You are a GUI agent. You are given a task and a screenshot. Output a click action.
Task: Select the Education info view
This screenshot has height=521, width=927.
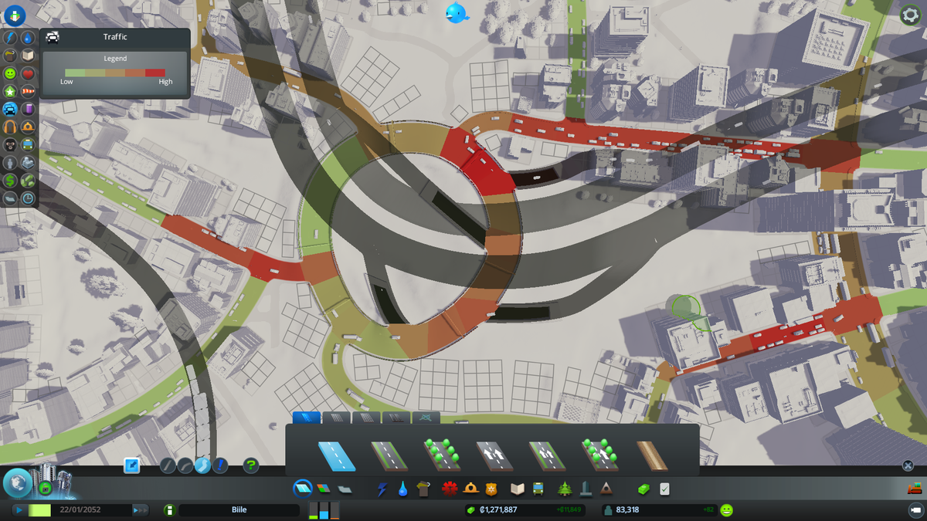(28, 56)
